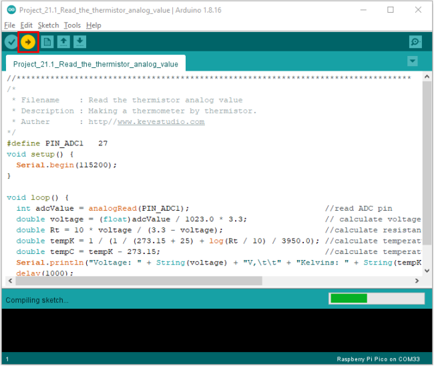Maximize the Arduino window
The image size is (434, 366).
tap(391, 10)
